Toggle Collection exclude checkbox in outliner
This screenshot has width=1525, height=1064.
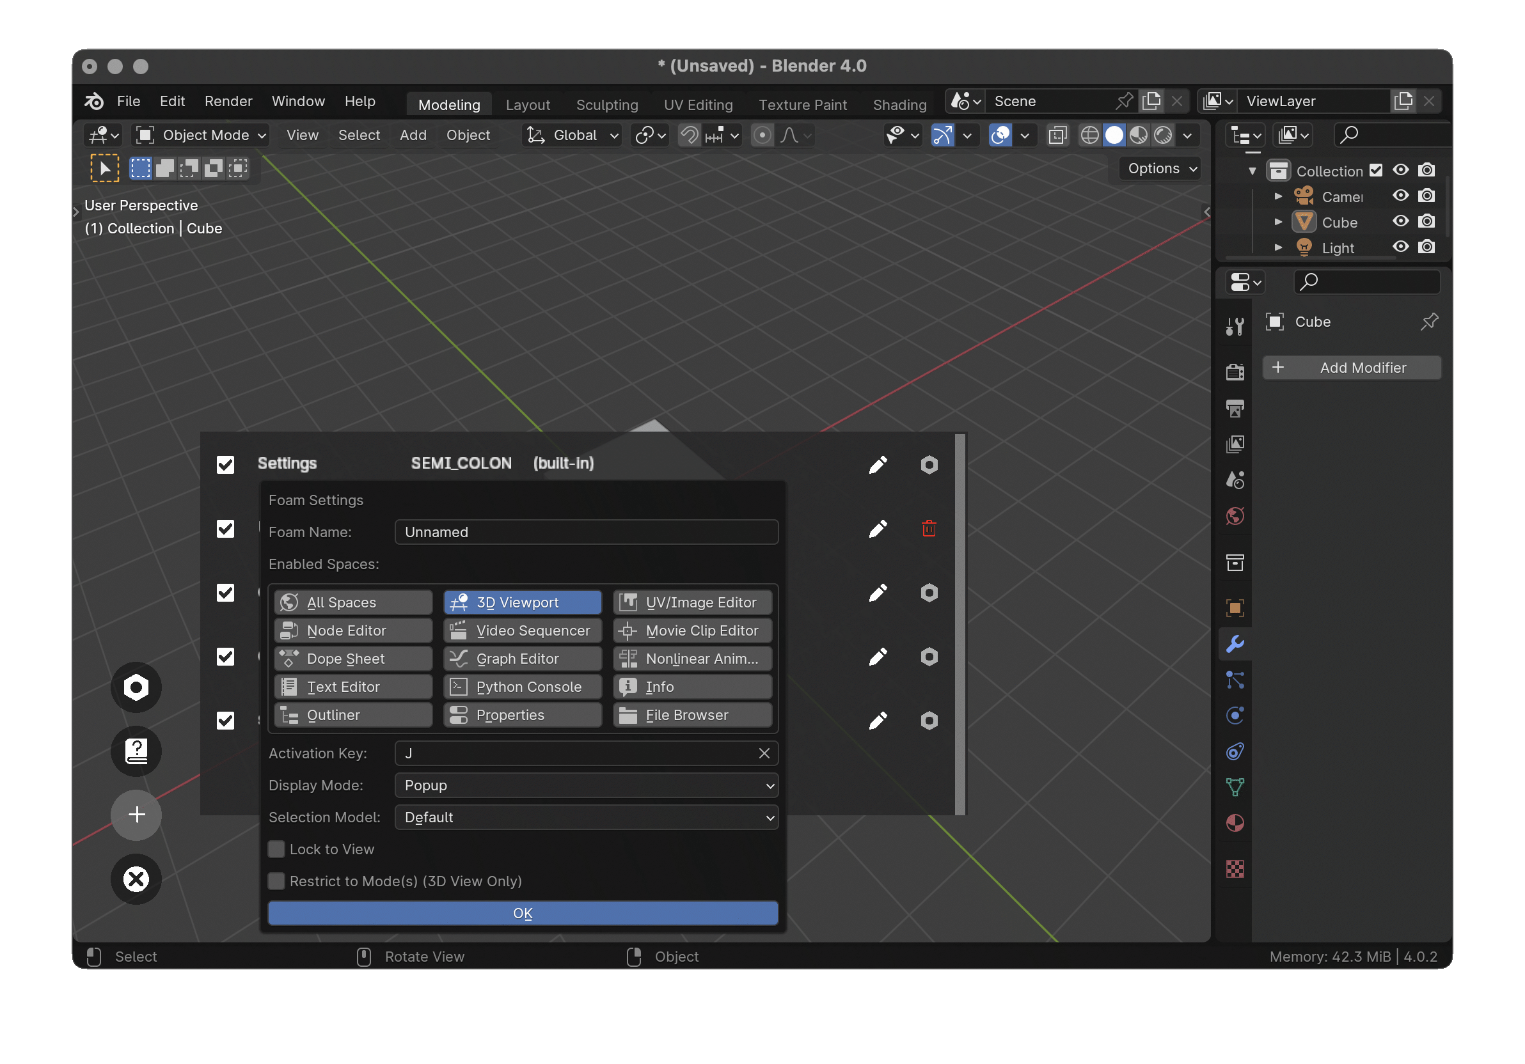click(1375, 171)
